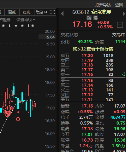Screen dimensions: 126x152
Task: Select the 卖五 17.20 ask row
Action: tap(93, 56)
